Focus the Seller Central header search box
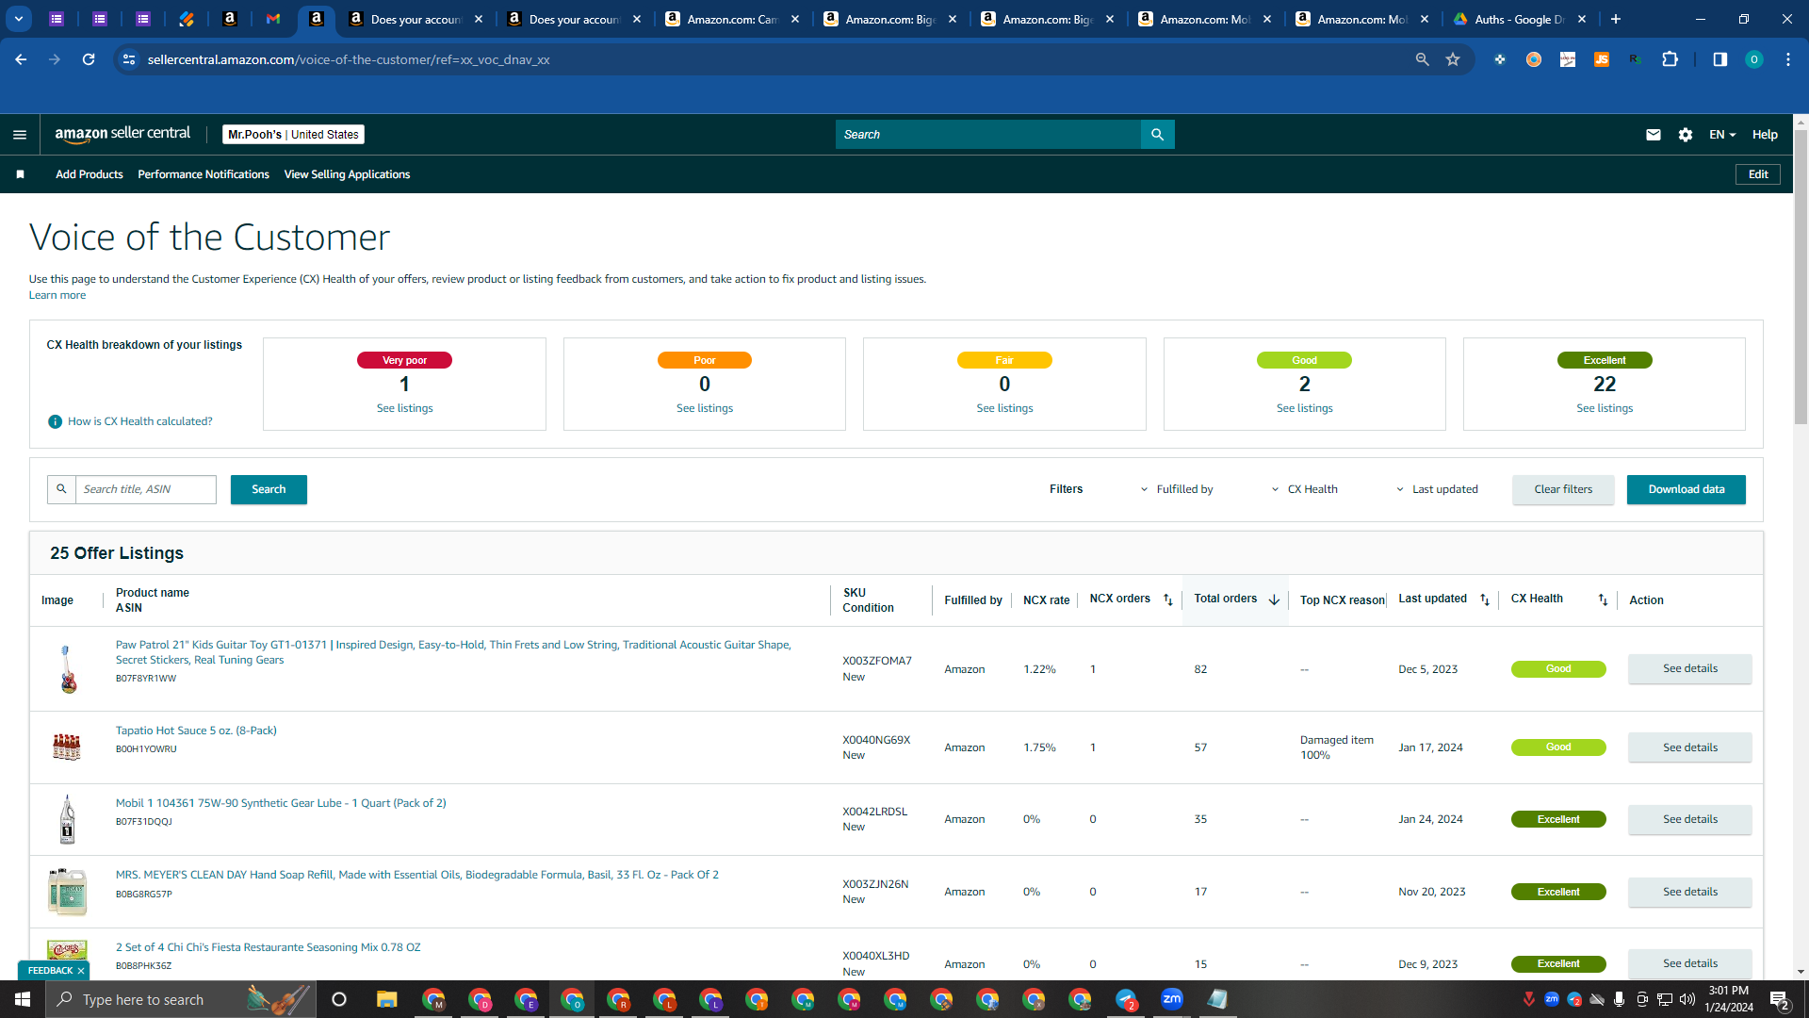Screen dimensions: 1809x1018 [988, 135]
